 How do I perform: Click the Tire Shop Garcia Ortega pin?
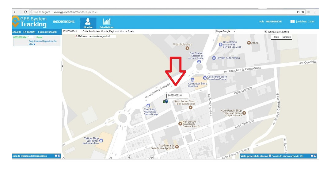tap(148, 105)
